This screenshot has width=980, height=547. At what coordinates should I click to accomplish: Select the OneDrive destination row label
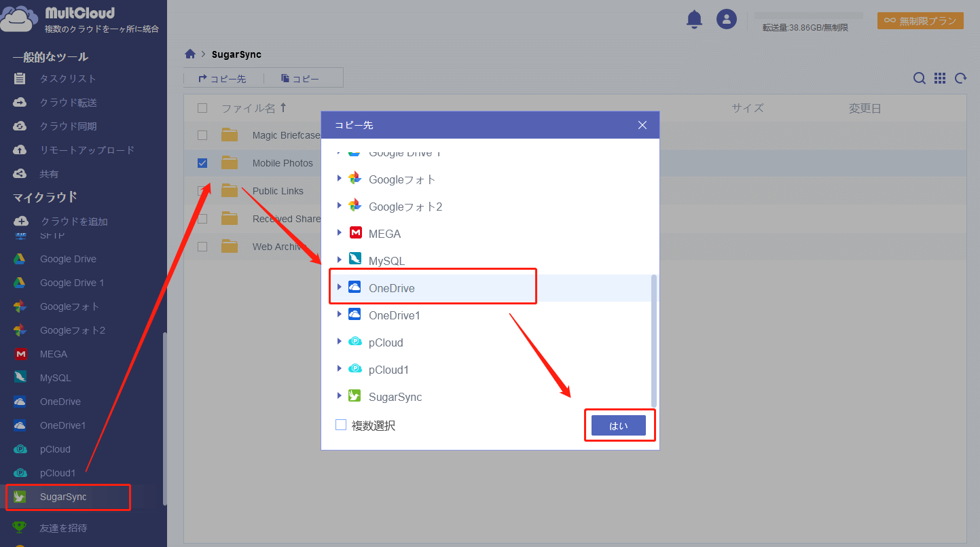coord(392,288)
